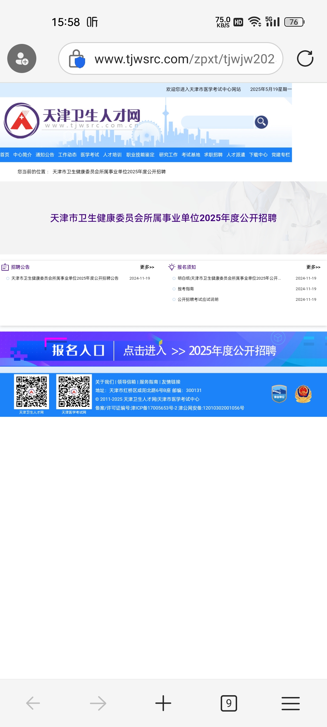The image size is (327, 727).
Task: Click the 报名入口 registration banner
Action: coord(163,350)
